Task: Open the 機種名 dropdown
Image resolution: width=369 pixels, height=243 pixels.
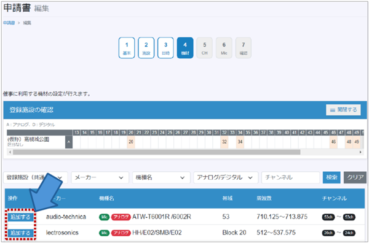Action: point(161,177)
